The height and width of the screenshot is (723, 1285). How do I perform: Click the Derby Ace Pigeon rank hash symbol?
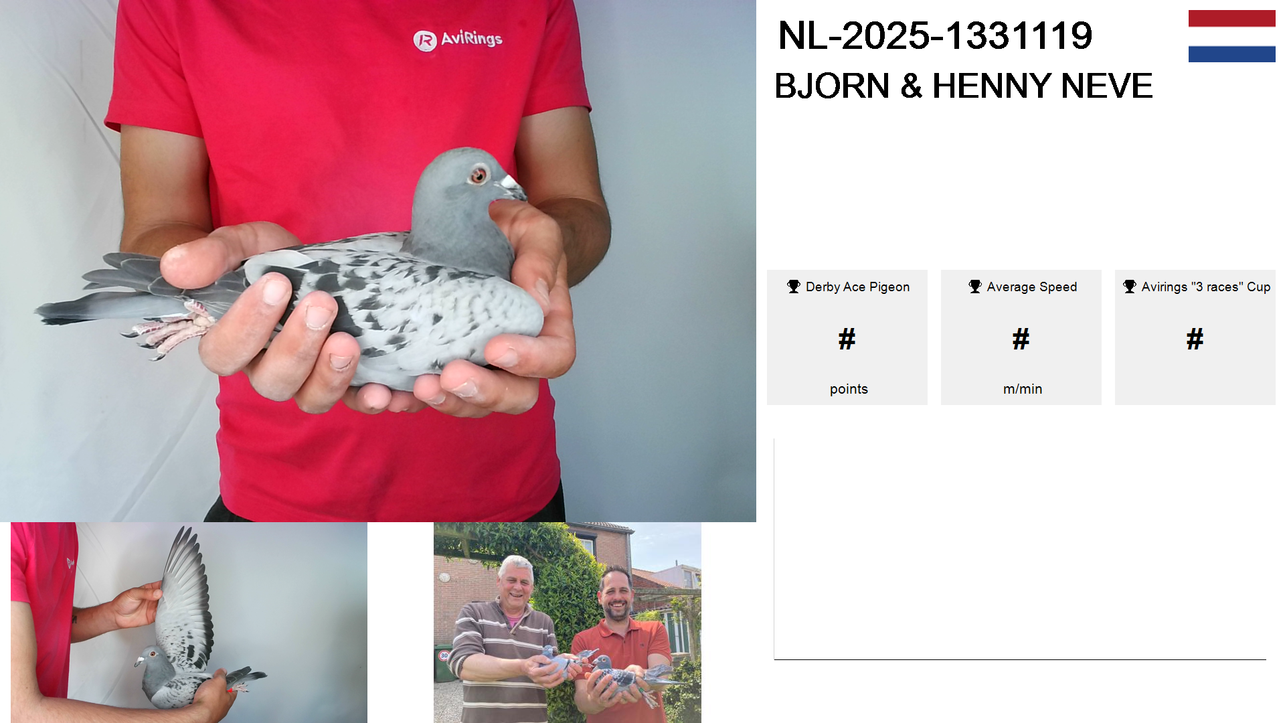pyautogui.click(x=847, y=339)
